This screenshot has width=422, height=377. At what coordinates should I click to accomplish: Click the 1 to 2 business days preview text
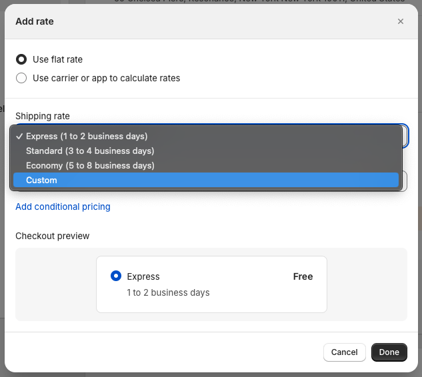168,292
